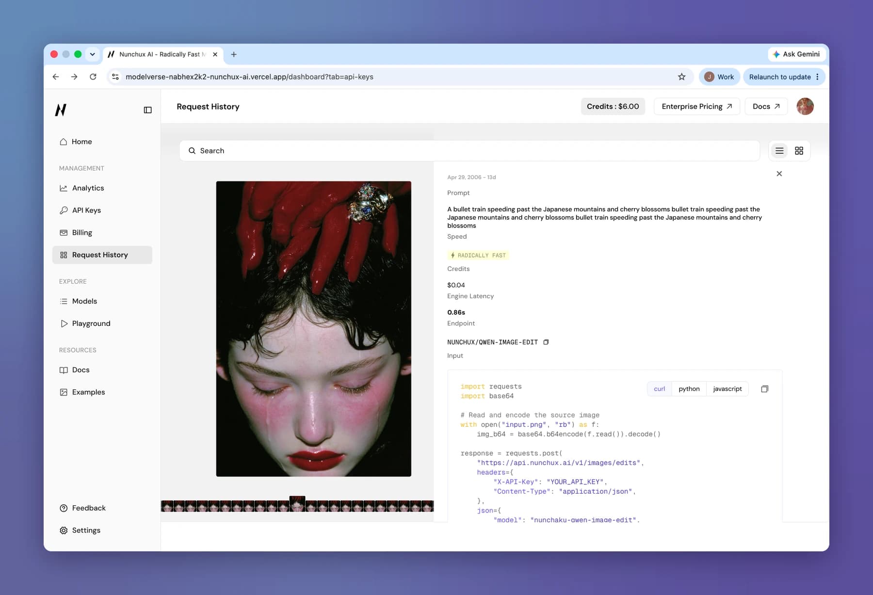
Task: Open user profile avatar menu
Action: 805,107
